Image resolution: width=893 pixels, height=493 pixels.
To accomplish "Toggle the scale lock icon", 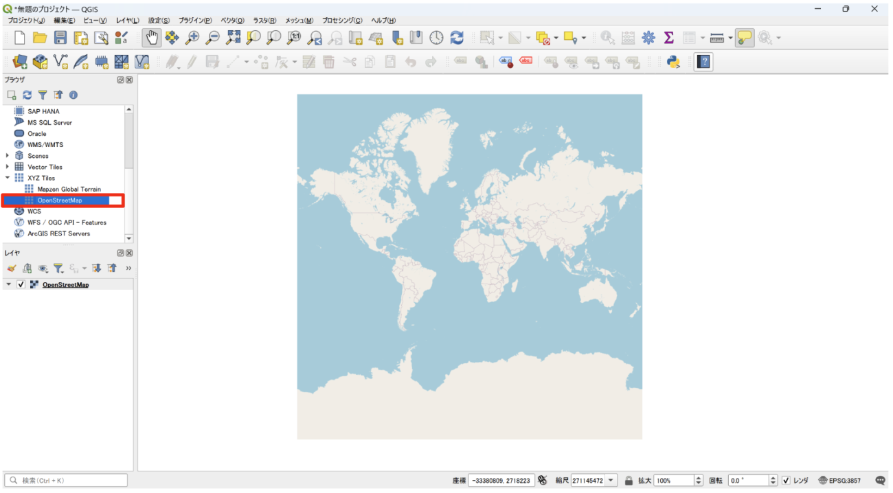I will pos(629,481).
